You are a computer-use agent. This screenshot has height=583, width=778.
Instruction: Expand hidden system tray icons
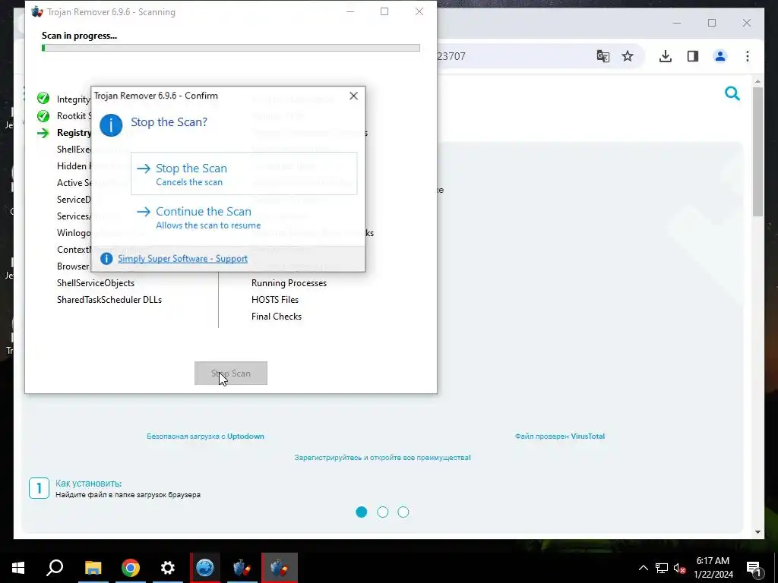(643, 568)
